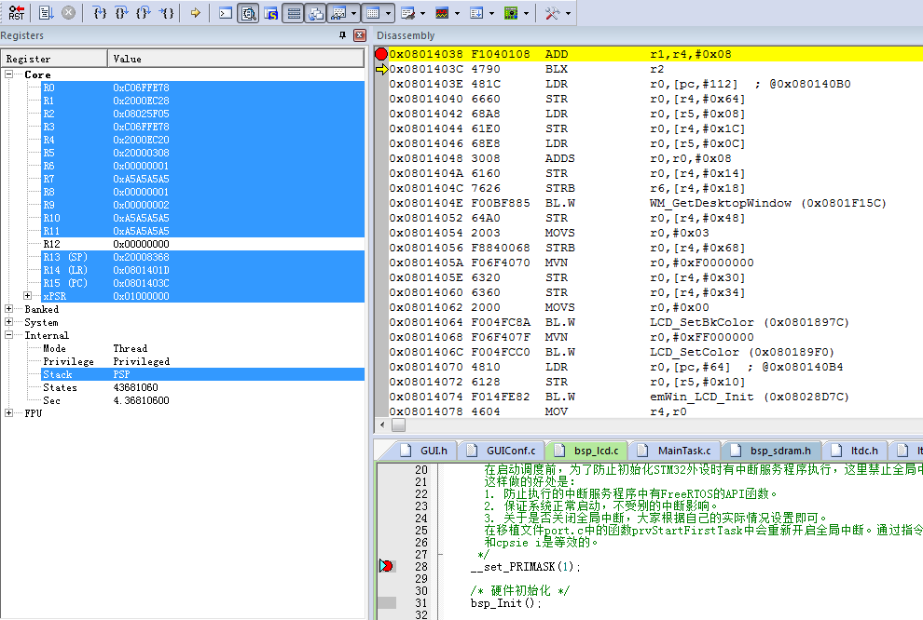Image resolution: width=923 pixels, height=620 pixels.
Task: Pin the Registers panel with pushpin icon
Action: click(x=342, y=35)
